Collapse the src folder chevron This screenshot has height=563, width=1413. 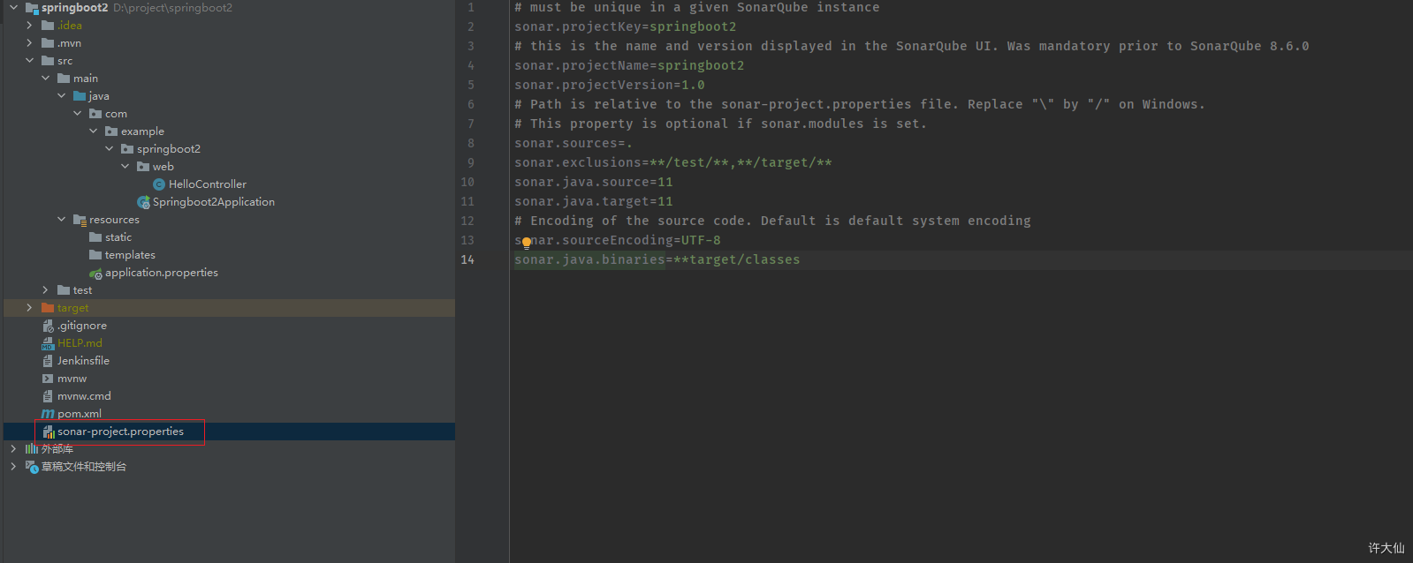point(30,61)
